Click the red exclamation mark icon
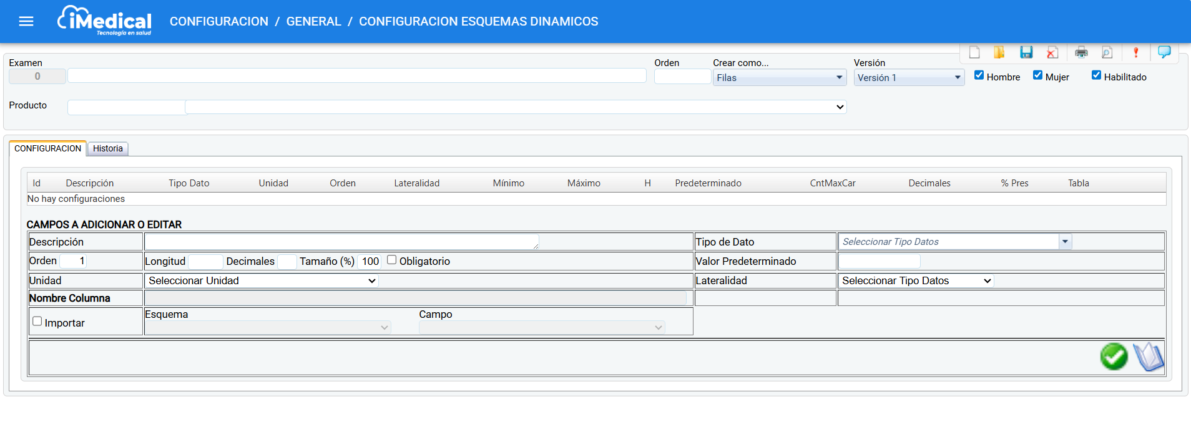 pyautogui.click(x=1135, y=52)
